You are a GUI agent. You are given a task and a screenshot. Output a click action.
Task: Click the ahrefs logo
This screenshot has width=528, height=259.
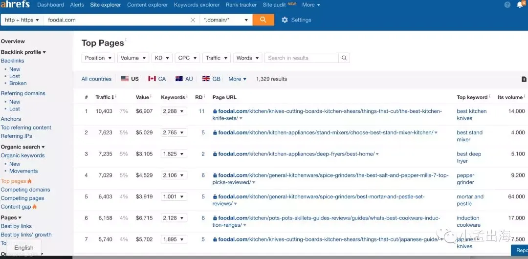pos(15,4)
